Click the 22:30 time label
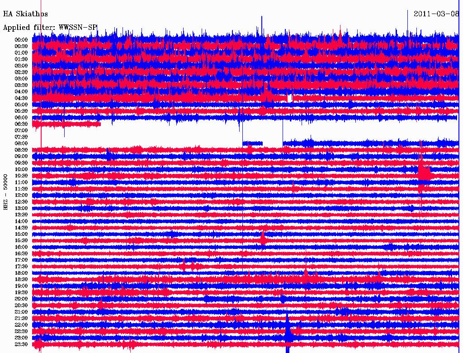 click(21, 331)
